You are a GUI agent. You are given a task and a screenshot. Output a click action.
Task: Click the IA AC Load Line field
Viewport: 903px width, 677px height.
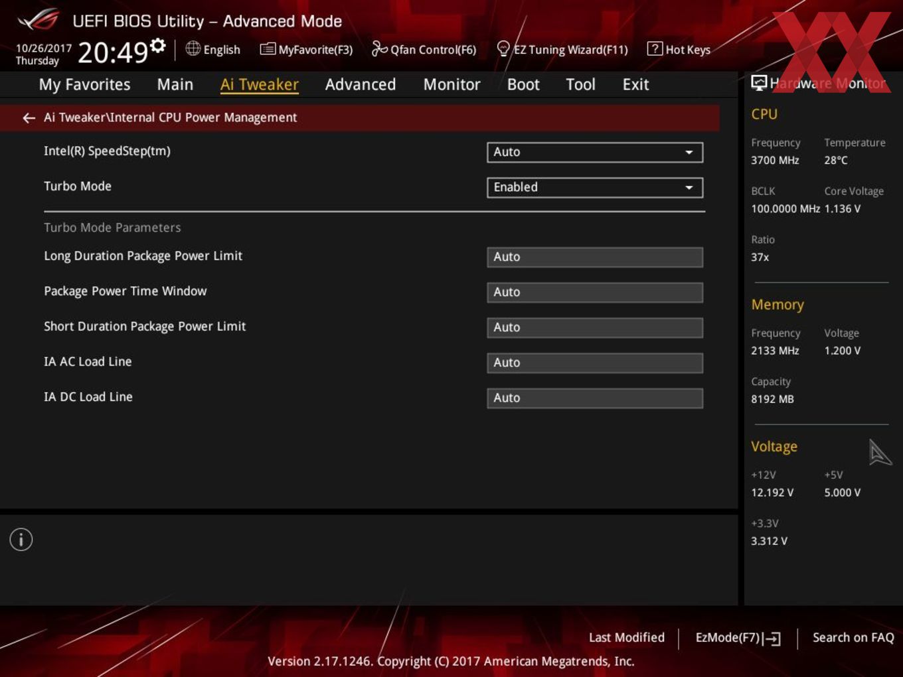(x=595, y=362)
